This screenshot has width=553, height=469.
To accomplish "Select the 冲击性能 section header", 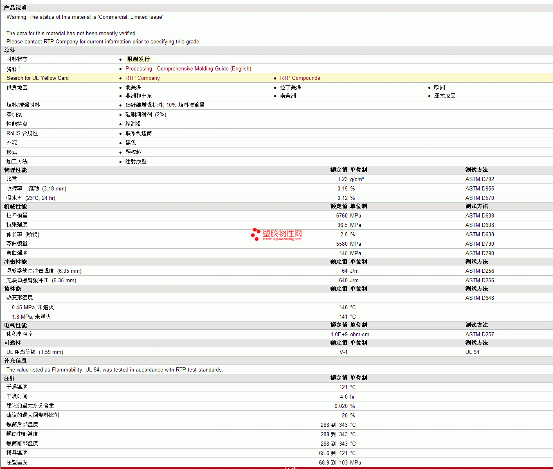I will [15, 262].
